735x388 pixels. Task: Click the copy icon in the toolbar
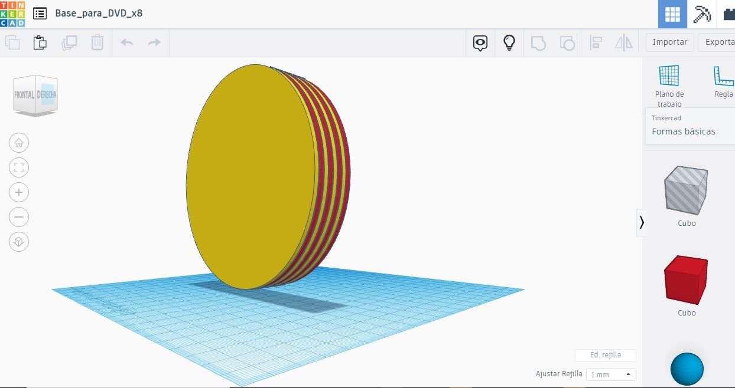tap(12, 42)
